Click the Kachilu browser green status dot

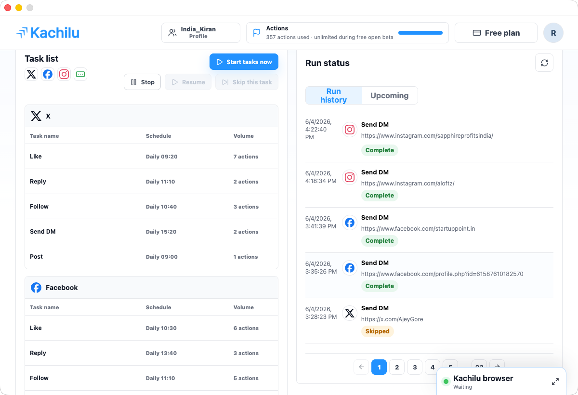(446, 382)
